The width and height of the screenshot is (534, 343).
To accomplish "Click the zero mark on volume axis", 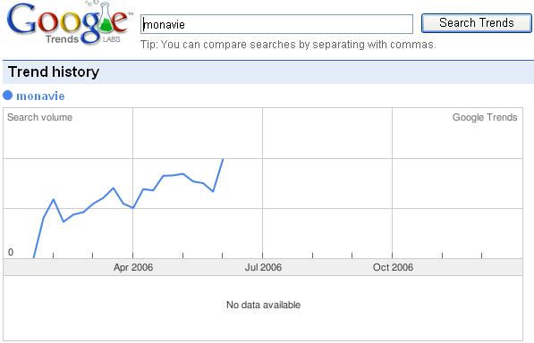I will pyautogui.click(x=11, y=252).
